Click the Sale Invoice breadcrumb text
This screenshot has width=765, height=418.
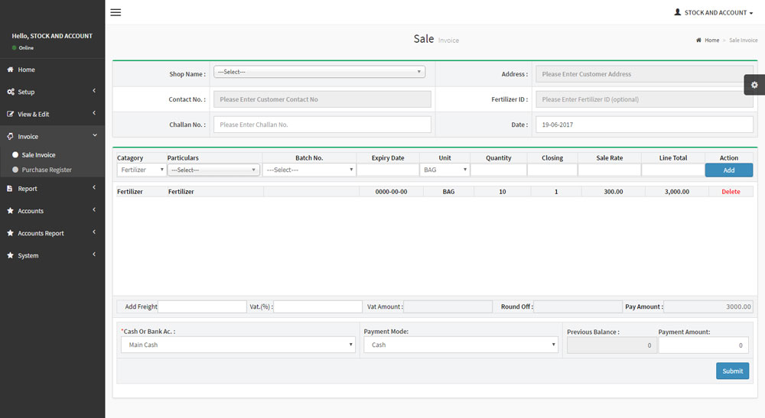coord(743,40)
